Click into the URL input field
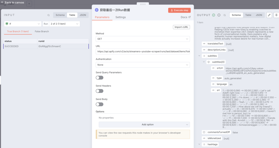The image size is (279, 148). pyautogui.click(x=143, y=52)
